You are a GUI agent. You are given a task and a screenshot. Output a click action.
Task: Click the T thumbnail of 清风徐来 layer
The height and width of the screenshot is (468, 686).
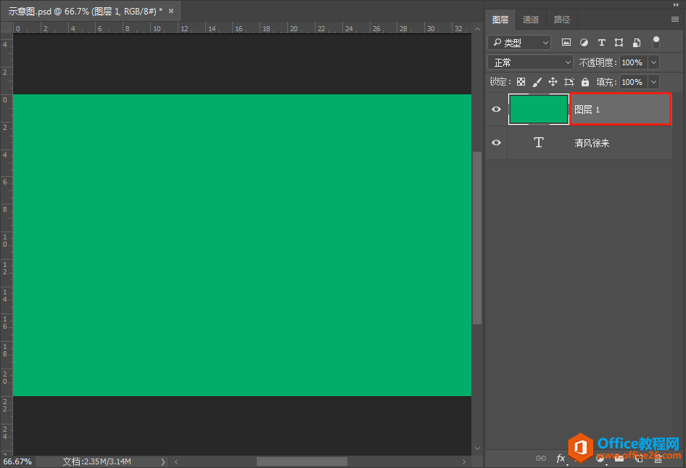[x=539, y=142]
